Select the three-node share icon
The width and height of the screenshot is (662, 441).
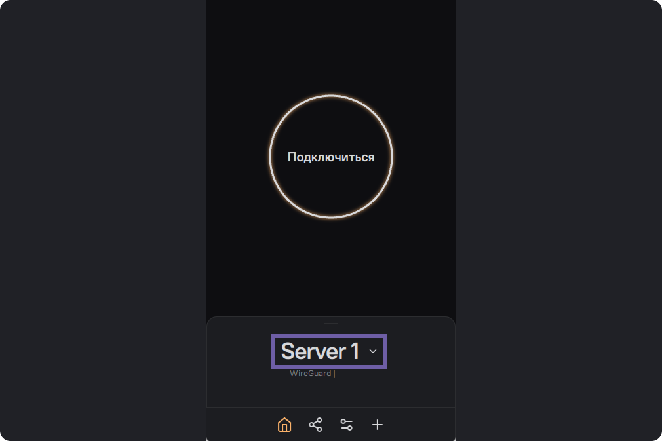[x=315, y=425]
